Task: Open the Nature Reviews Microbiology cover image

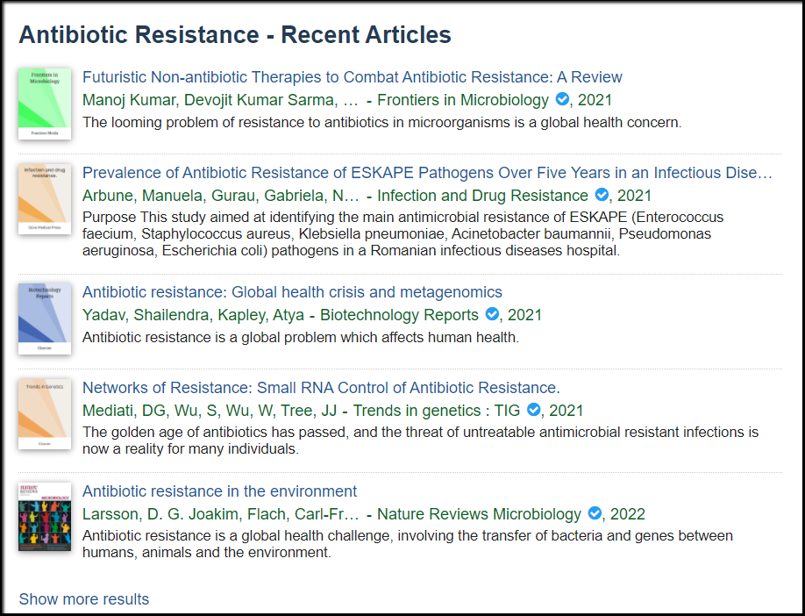Action: tap(45, 517)
